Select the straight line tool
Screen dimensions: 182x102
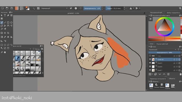click(x=5, y=23)
